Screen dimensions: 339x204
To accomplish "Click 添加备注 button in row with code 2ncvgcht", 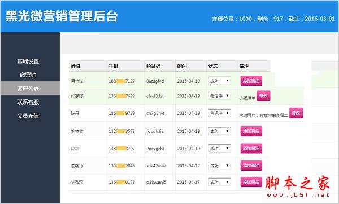I will coord(251,149).
